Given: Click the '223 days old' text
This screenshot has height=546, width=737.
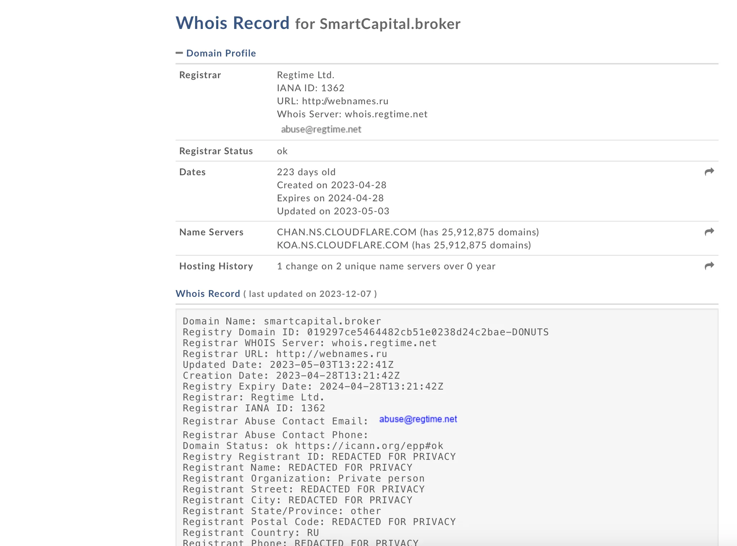Looking at the screenshot, I should pyautogui.click(x=306, y=172).
